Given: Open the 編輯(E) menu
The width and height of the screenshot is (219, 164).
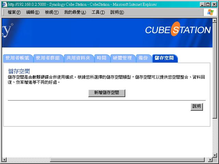Looking at the screenshot, I should point(33,12).
